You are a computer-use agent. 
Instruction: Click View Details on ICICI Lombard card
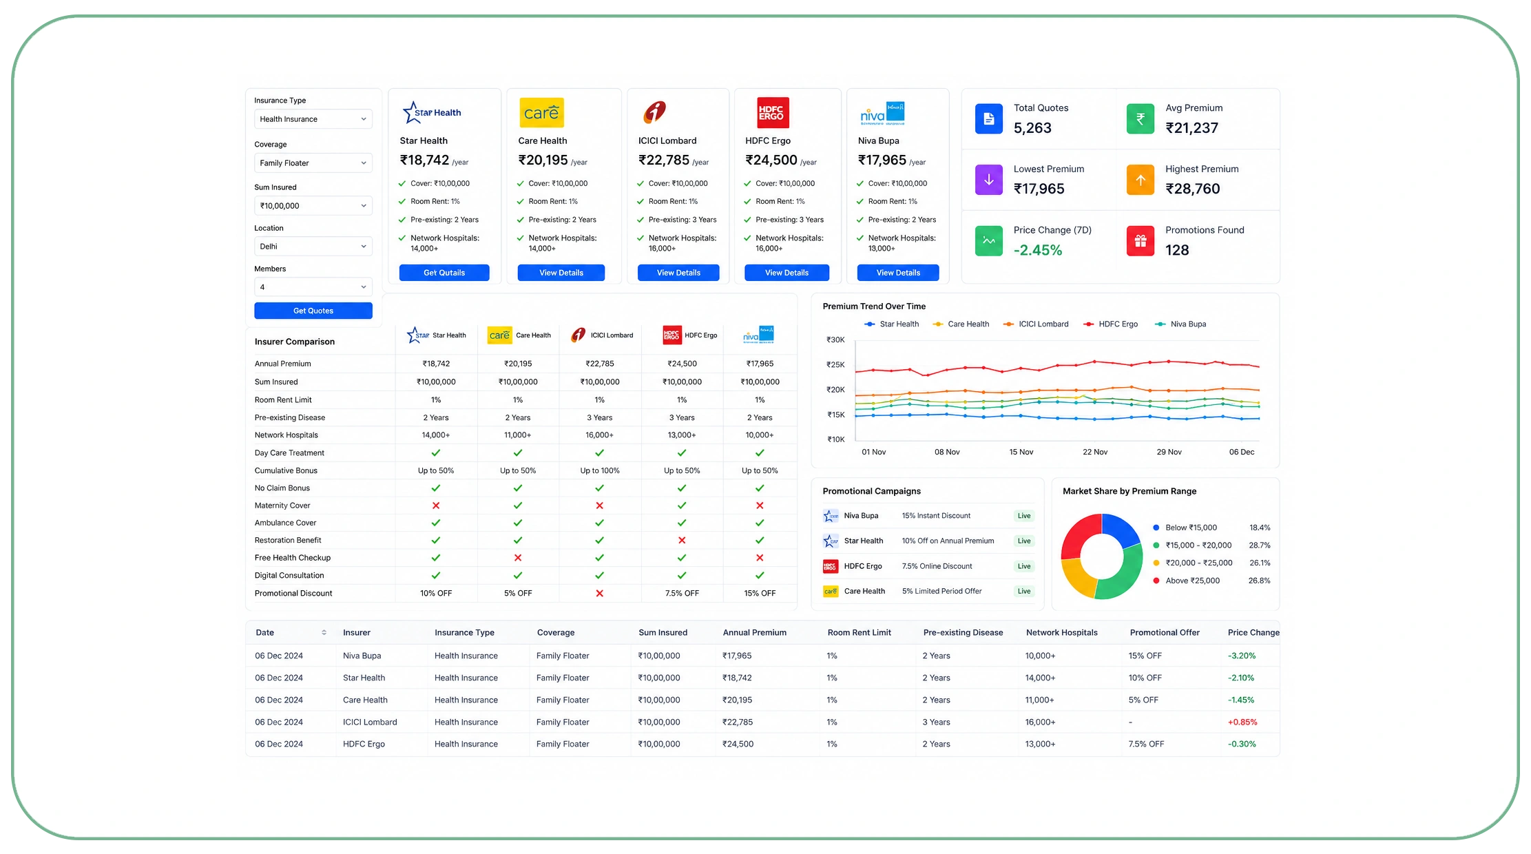pyautogui.click(x=678, y=273)
